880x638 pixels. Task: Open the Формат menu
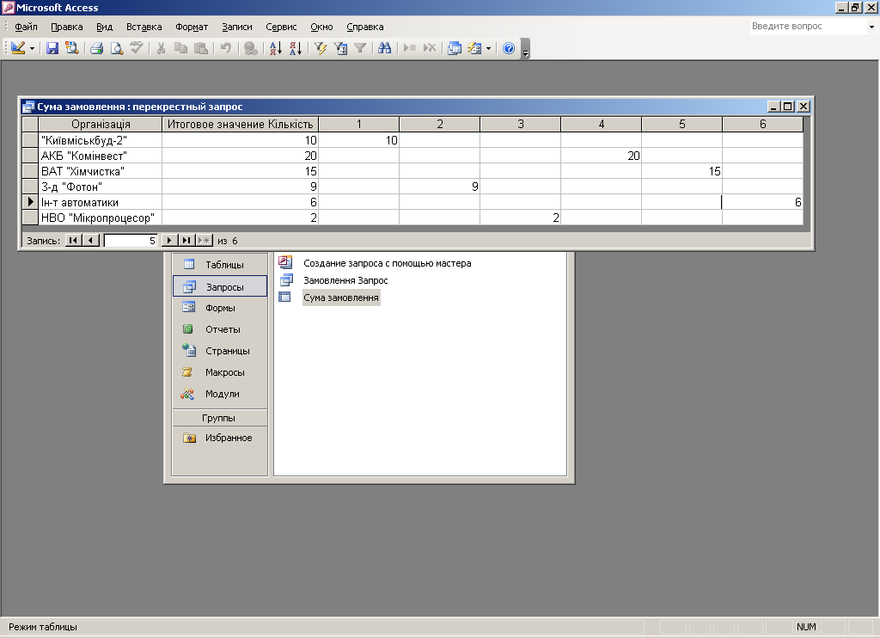(x=192, y=27)
